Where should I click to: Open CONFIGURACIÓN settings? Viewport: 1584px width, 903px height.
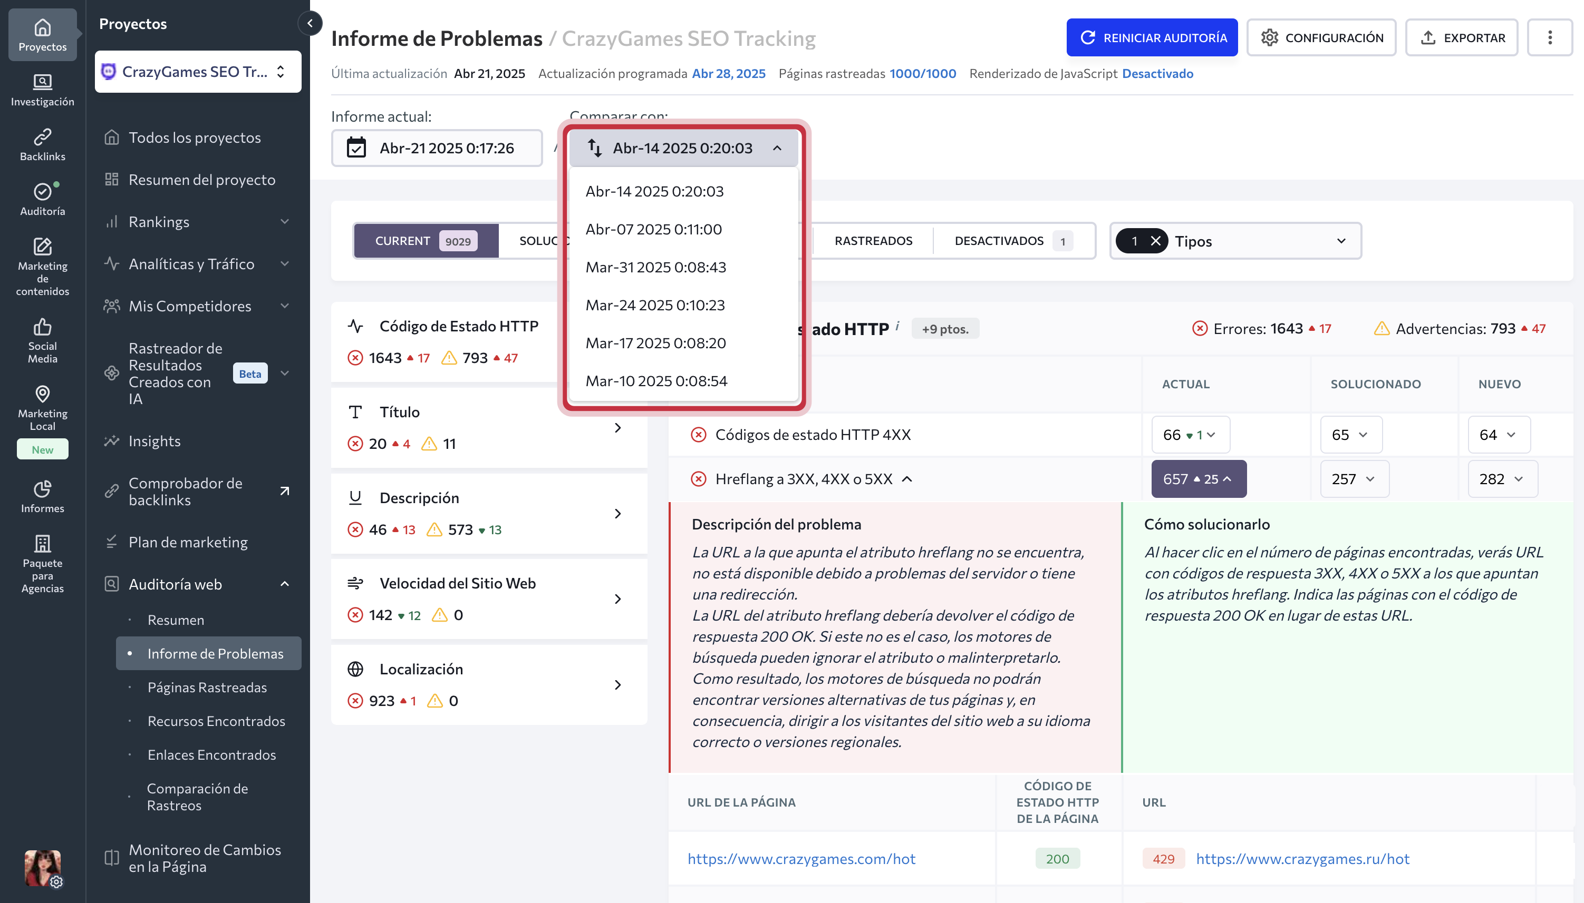1321,37
